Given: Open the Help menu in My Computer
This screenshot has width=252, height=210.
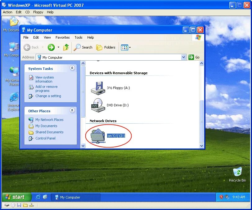Looking at the screenshot, I should point(91,37).
